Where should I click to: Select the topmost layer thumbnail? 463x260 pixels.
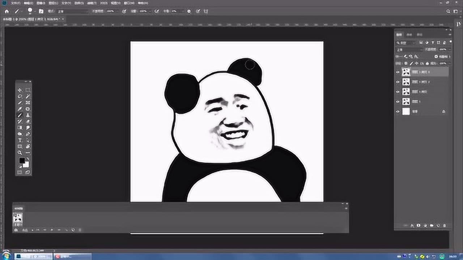point(406,72)
